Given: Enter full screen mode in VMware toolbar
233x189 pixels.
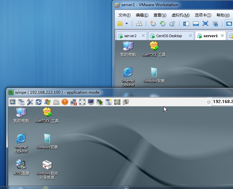Looking at the screenshot, I should [205, 24].
